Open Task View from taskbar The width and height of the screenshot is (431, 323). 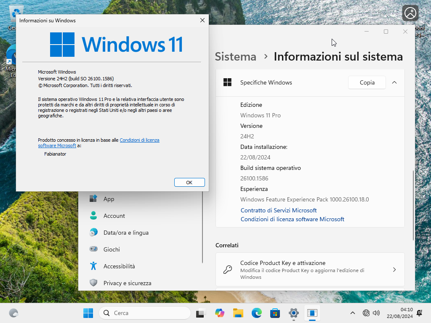201,313
